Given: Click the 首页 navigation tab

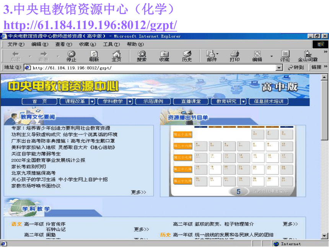Looking at the screenshot, I should [x=39, y=101].
